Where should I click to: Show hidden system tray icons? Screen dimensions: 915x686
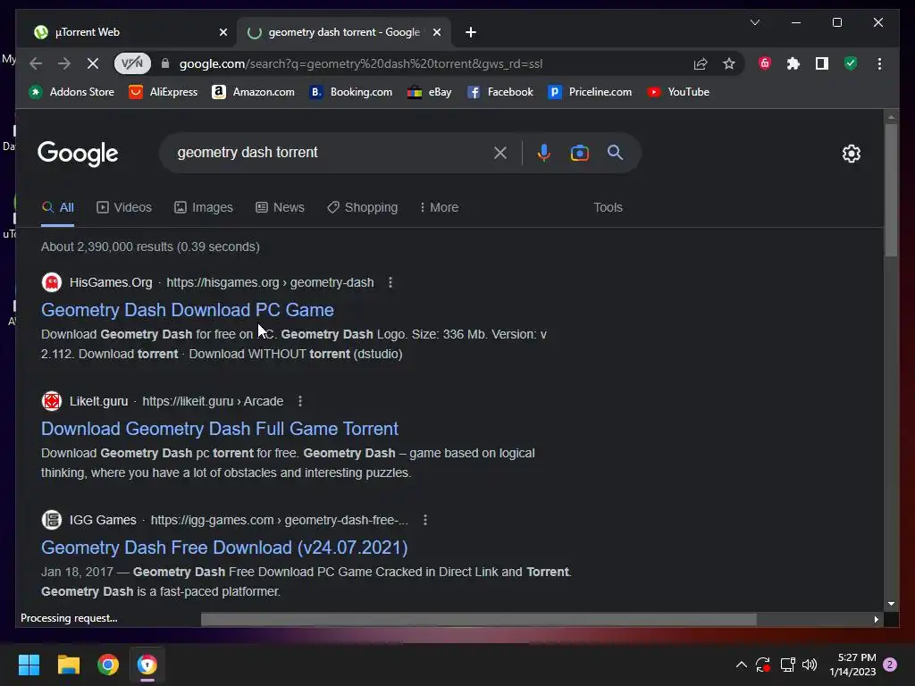tap(741, 665)
